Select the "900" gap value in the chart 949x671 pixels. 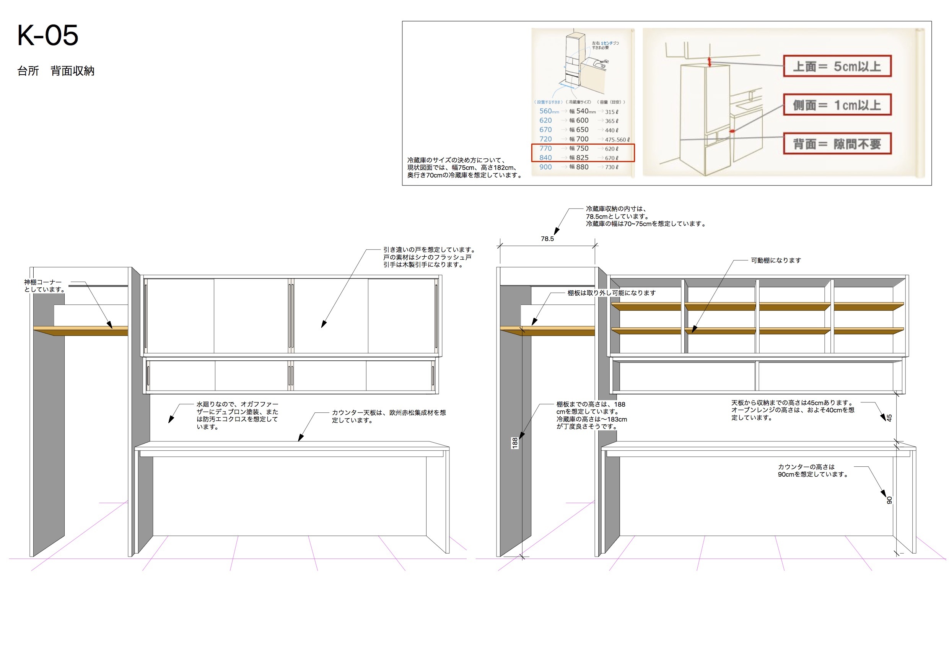click(x=545, y=167)
